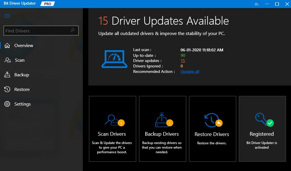Click the 'Recommended Action :' label

[154, 71]
